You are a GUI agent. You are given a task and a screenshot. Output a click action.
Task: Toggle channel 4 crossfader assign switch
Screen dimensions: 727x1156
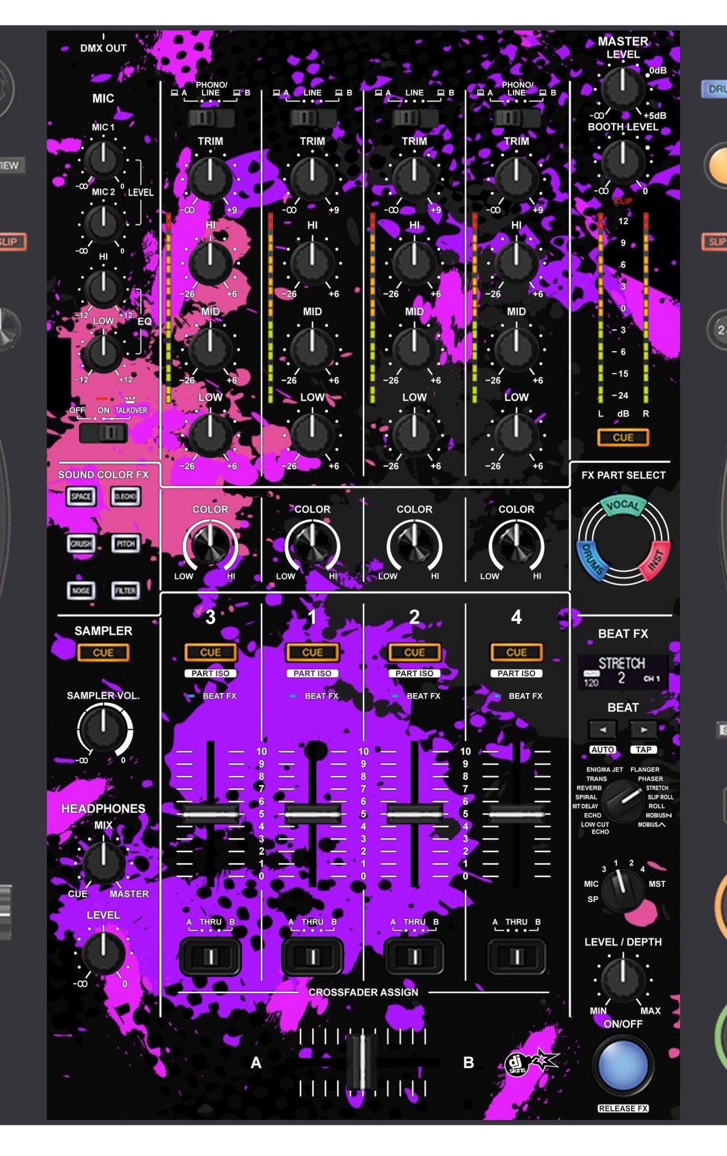(x=516, y=957)
